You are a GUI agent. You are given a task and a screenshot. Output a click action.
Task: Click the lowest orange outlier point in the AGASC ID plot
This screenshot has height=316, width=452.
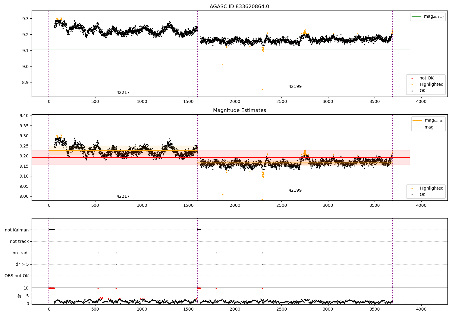click(262, 89)
